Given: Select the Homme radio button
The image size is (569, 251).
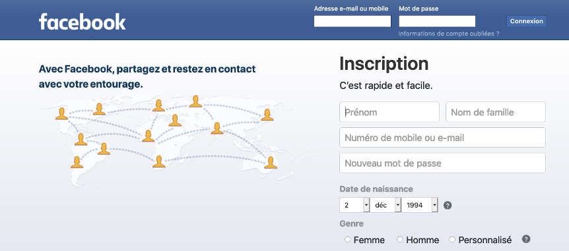Looking at the screenshot, I should (x=400, y=239).
